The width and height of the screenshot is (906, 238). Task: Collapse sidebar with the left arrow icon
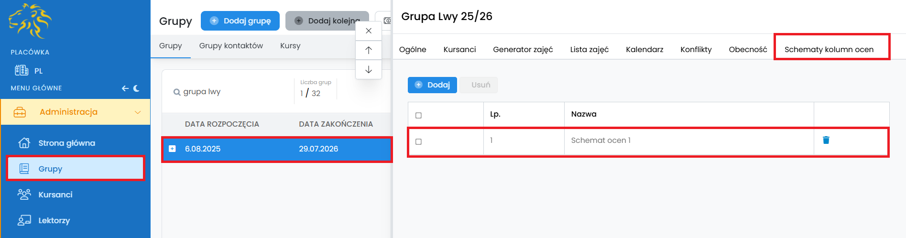pyautogui.click(x=125, y=88)
